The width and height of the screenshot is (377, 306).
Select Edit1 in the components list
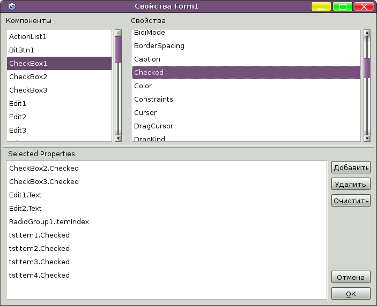pos(18,104)
